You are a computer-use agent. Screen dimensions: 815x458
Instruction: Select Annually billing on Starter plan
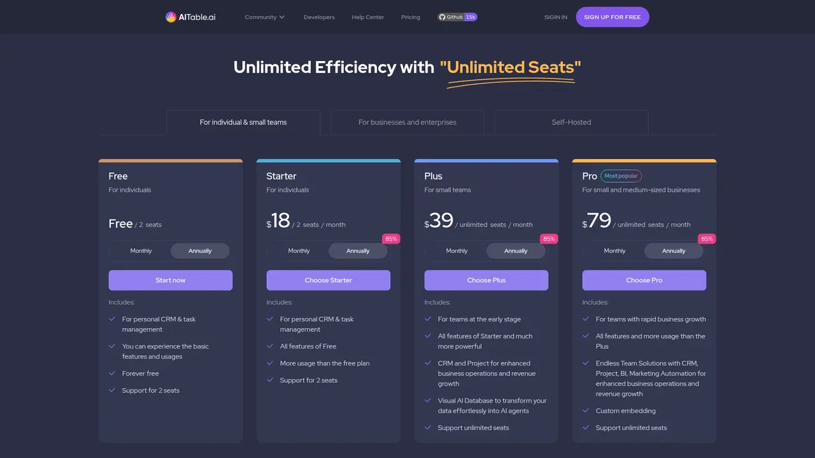pyautogui.click(x=358, y=251)
